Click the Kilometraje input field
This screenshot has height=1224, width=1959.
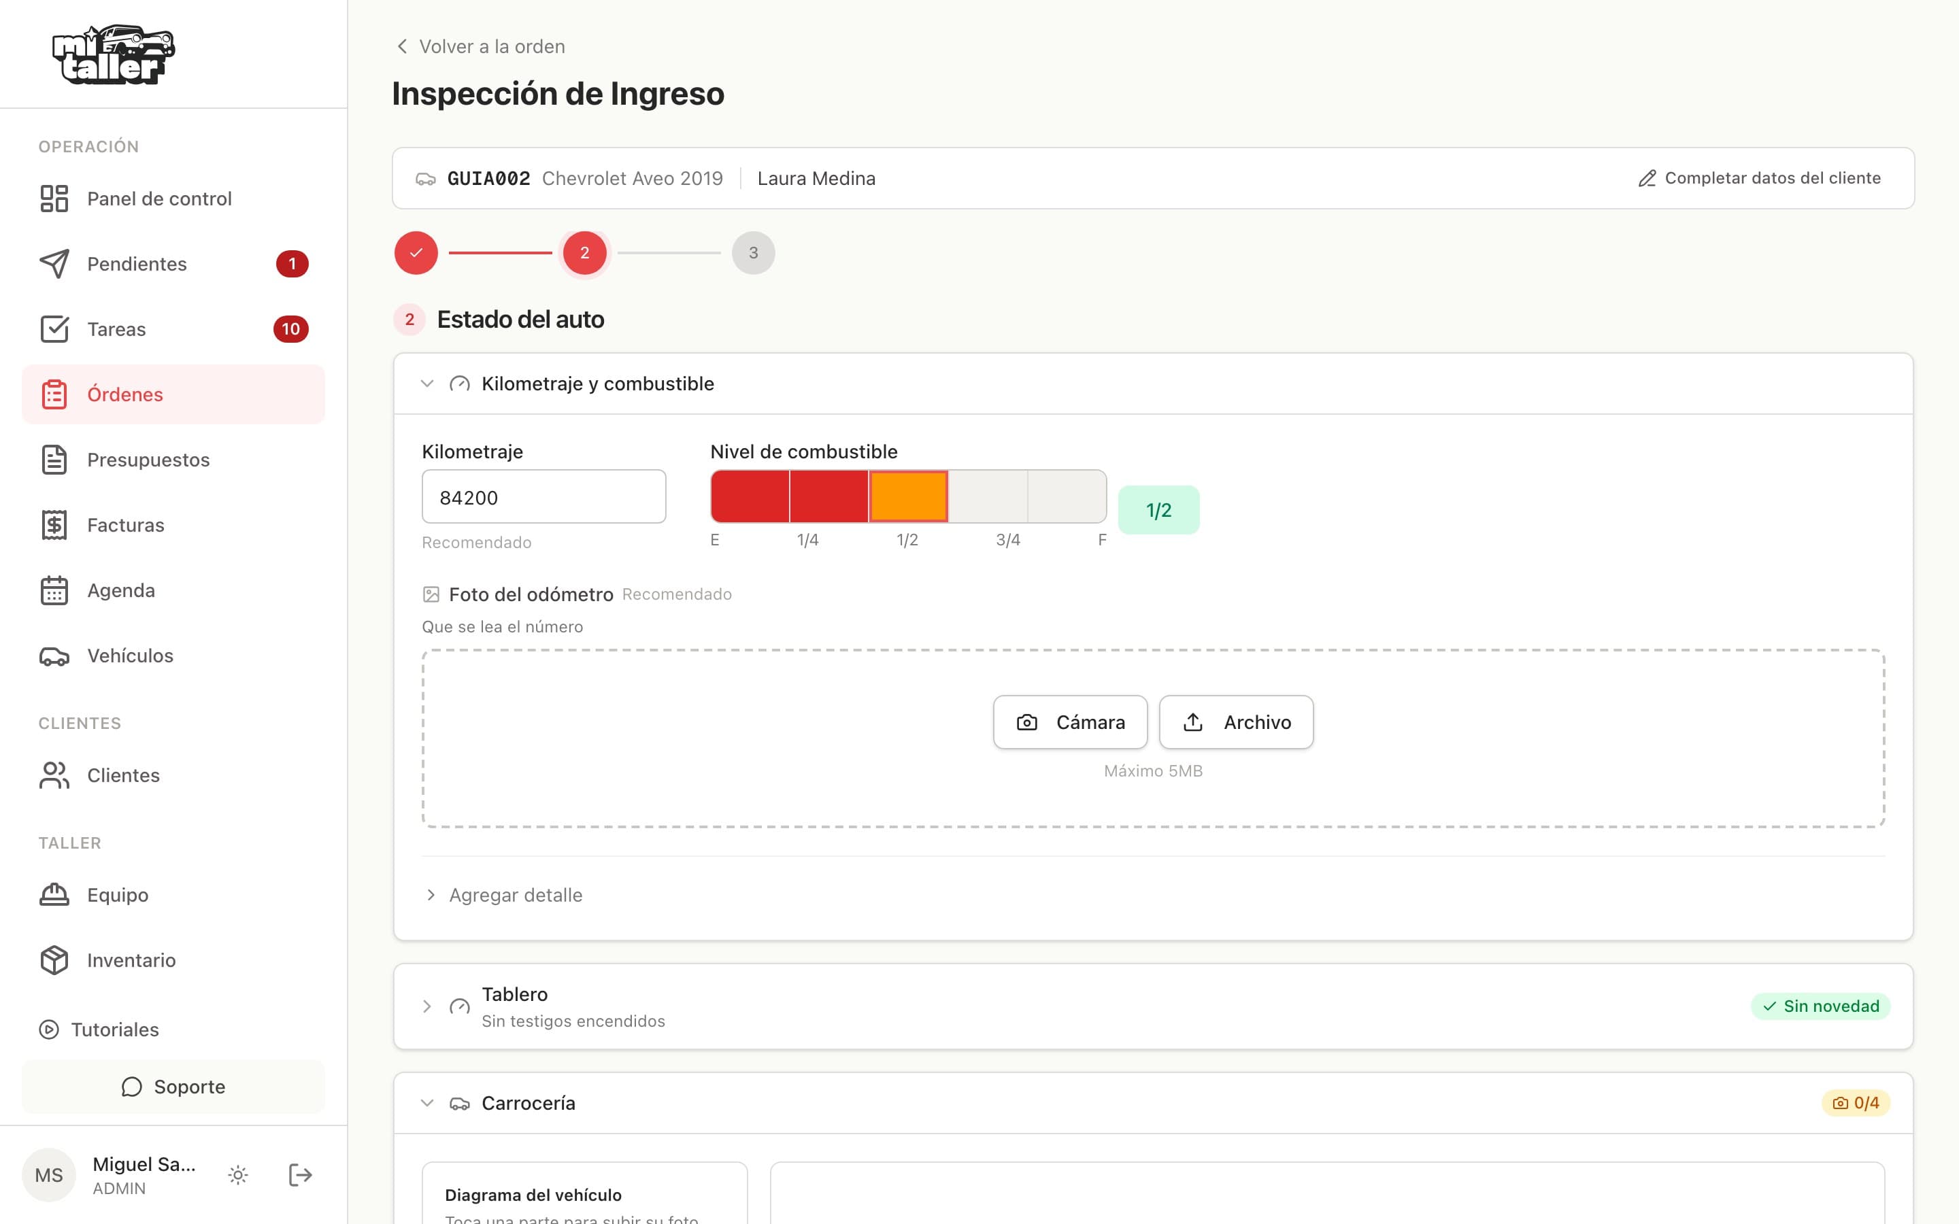[x=544, y=496]
